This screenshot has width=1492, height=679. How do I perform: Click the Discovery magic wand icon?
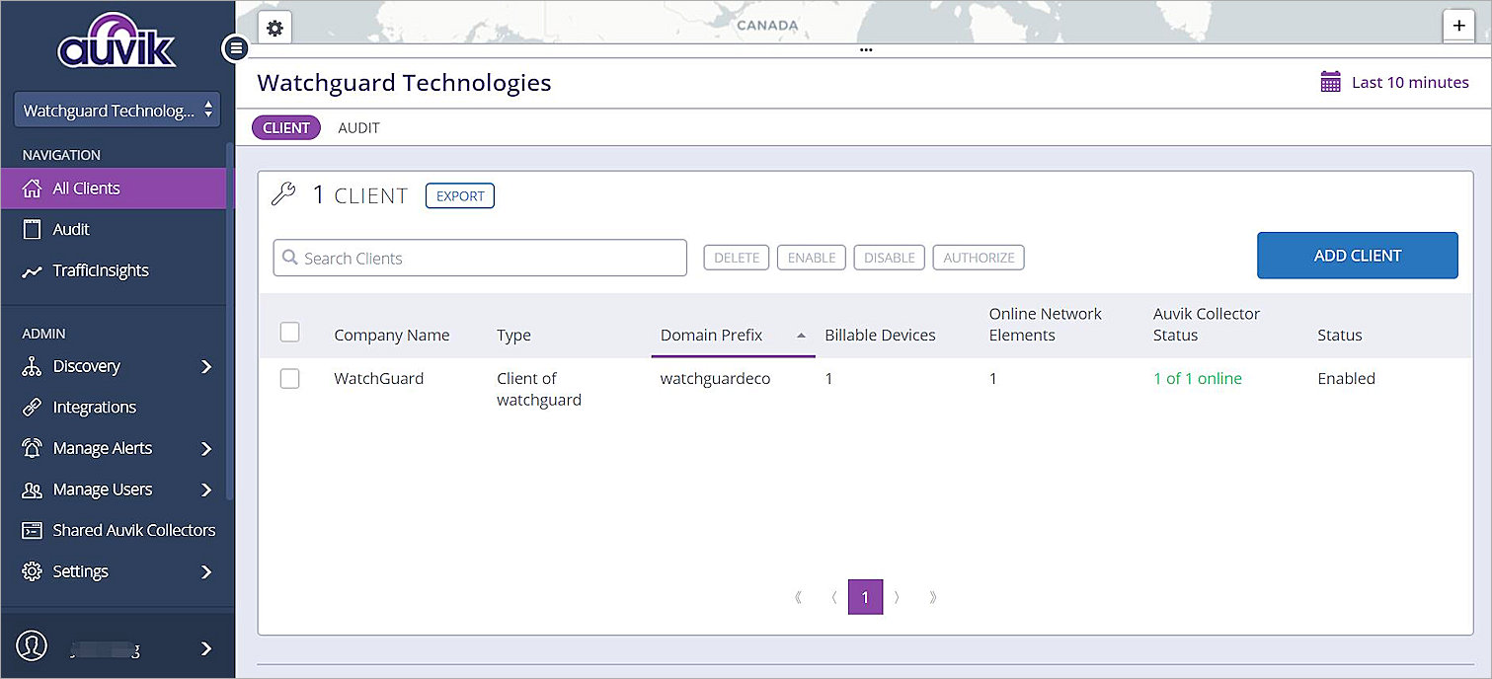coord(31,366)
